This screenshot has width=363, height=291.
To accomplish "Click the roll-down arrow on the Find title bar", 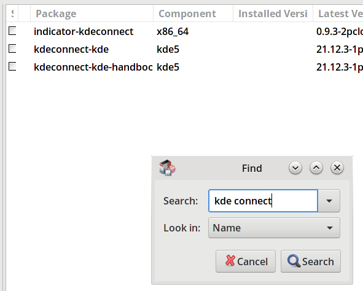I will coord(295,168).
